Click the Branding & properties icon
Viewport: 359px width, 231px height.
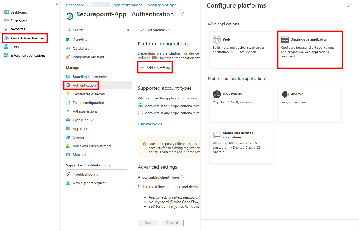pos(68,77)
